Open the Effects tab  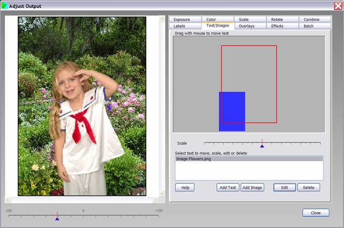[283, 26]
